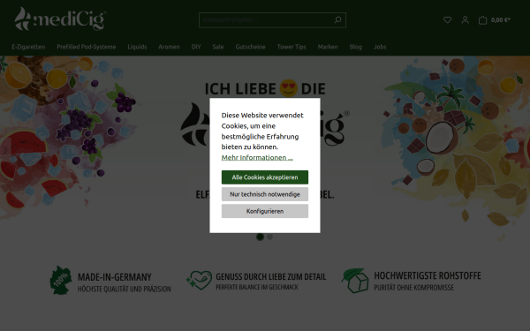
Task: Open the shopping cart bag icon
Action: [x=482, y=20]
